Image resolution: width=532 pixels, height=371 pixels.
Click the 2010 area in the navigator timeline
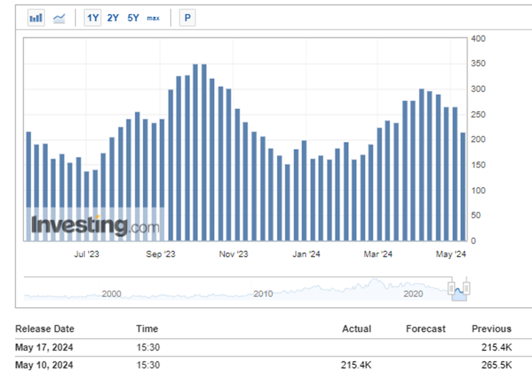tap(263, 294)
